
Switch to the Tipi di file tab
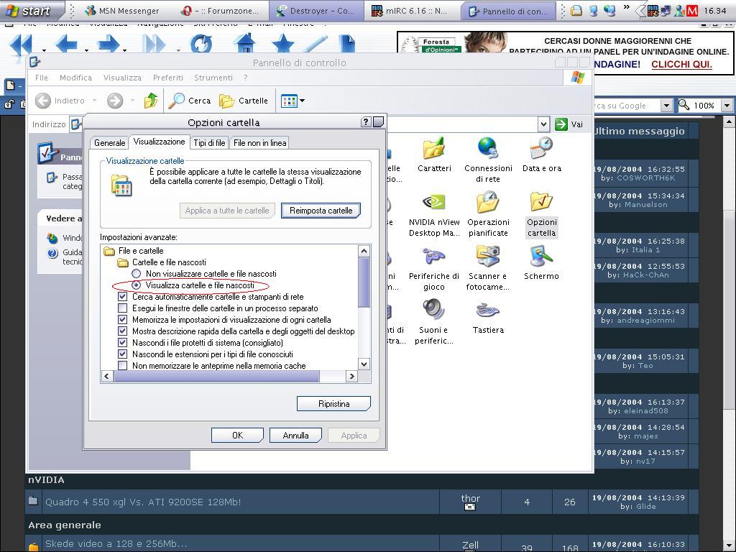[209, 143]
